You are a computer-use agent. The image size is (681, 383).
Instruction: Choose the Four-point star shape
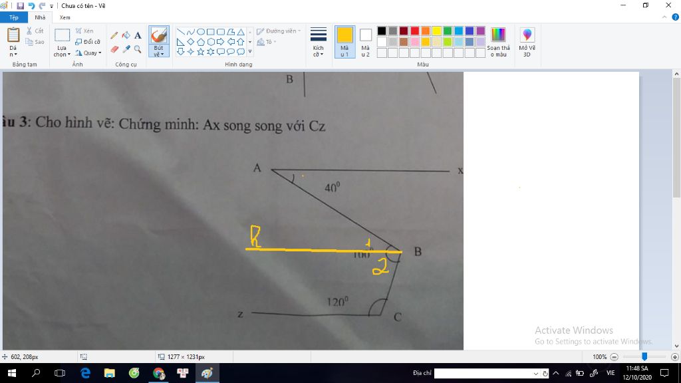pyautogui.click(x=191, y=52)
